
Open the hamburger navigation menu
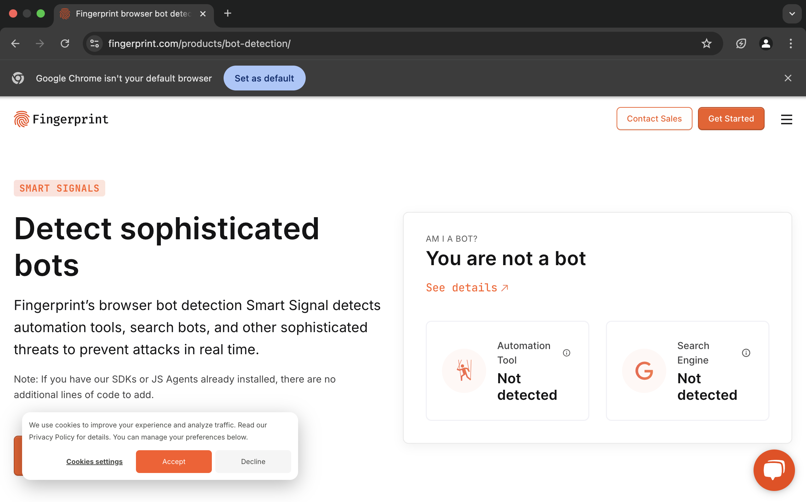786,119
